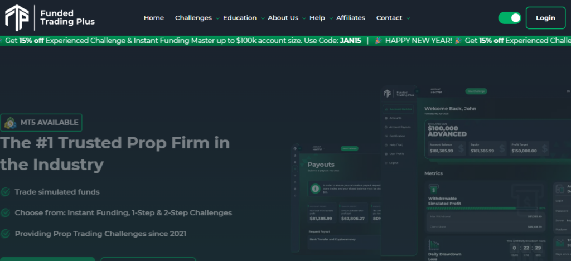Click party popper icon before HAPPY NEW YEAR
This screenshot has width=571, height=261.
(x=379, y=41)
